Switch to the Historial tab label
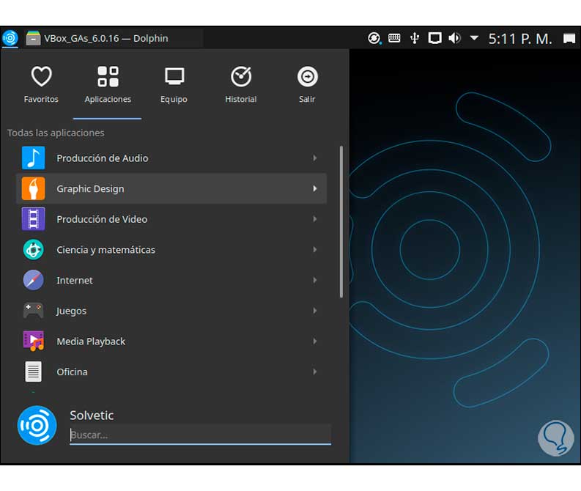This screenshot has width=581, height=491. coord(241,99)
